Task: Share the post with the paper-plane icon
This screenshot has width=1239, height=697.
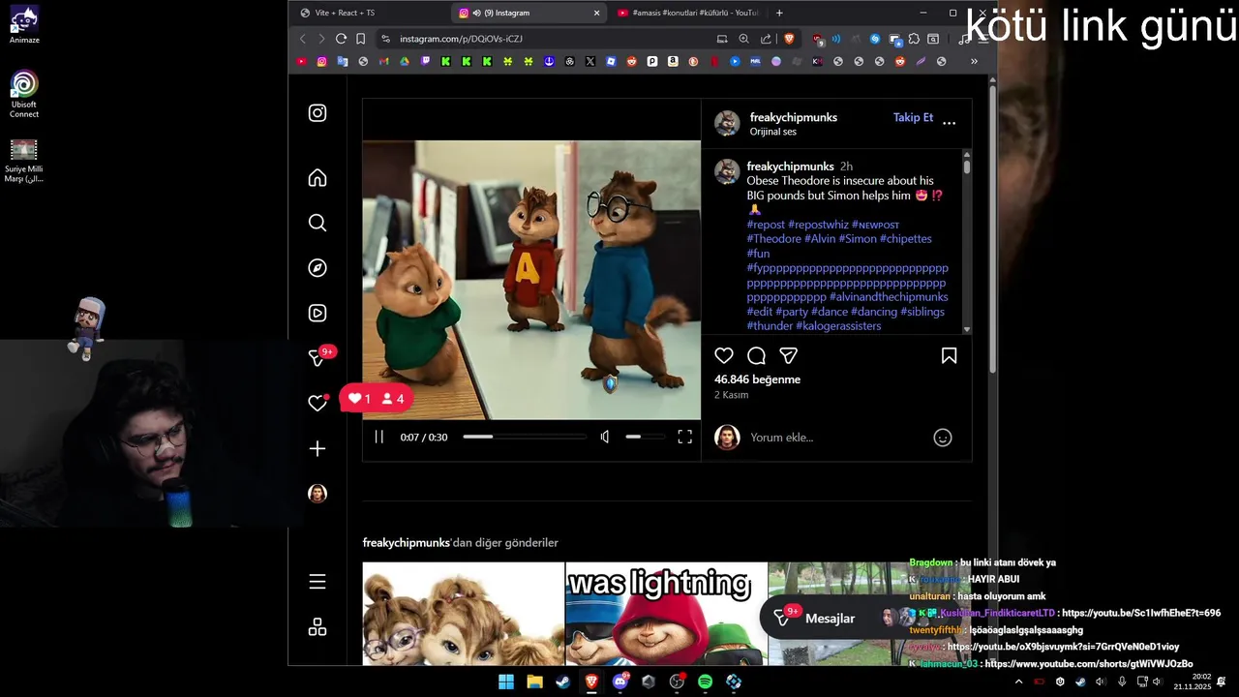Action: tap(789, 355)
